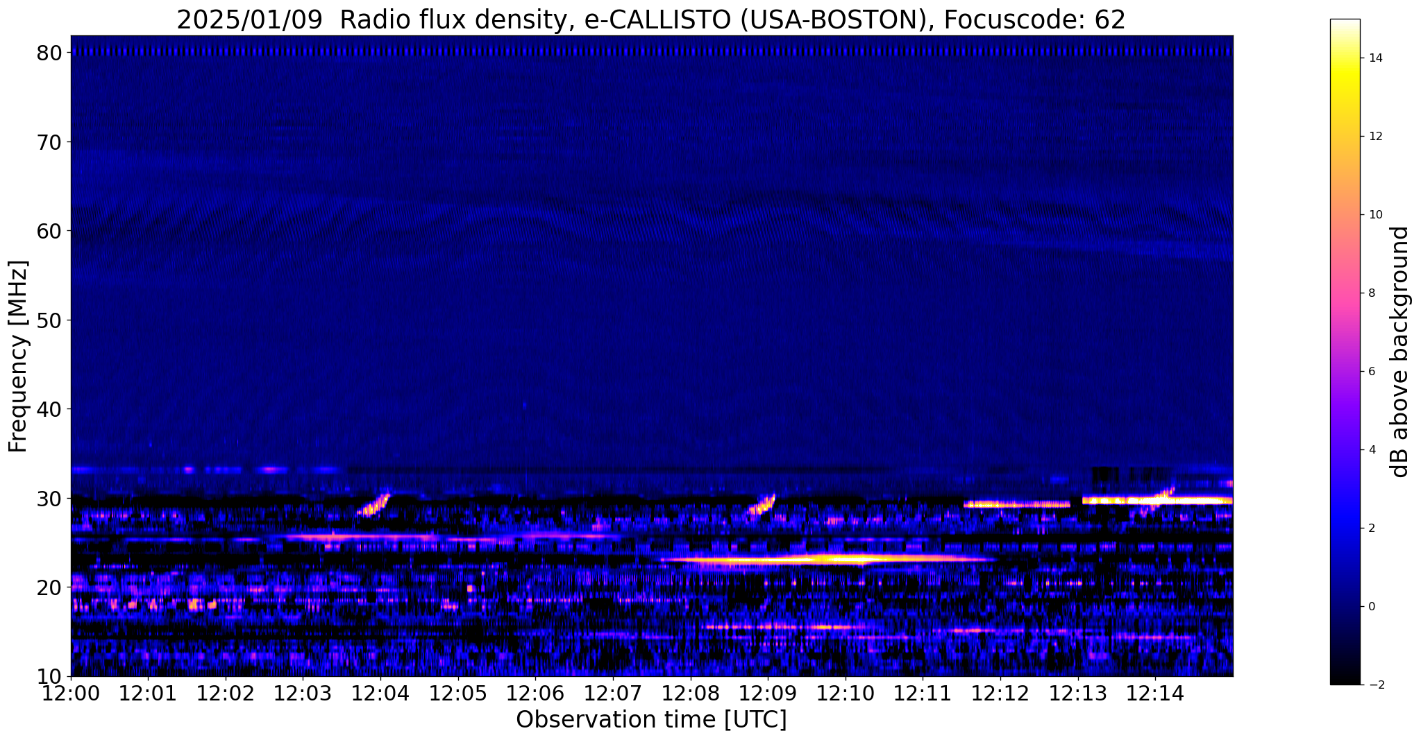Click the colorbar tick label 8
Viewport: 1421px width, 740px height.
point(1371,293)
